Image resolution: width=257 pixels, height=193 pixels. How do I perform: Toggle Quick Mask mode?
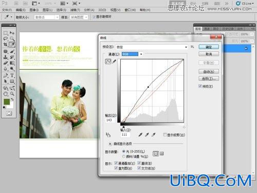pyautogui.click(x=9, y=113)
